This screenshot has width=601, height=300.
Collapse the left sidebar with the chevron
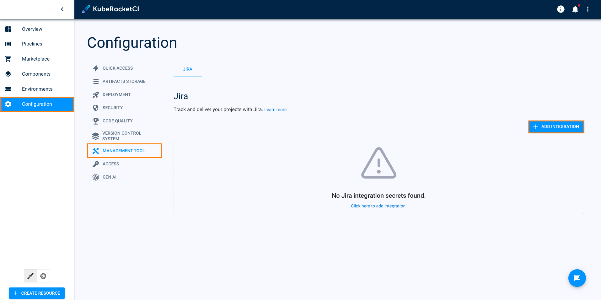[62, 9]
